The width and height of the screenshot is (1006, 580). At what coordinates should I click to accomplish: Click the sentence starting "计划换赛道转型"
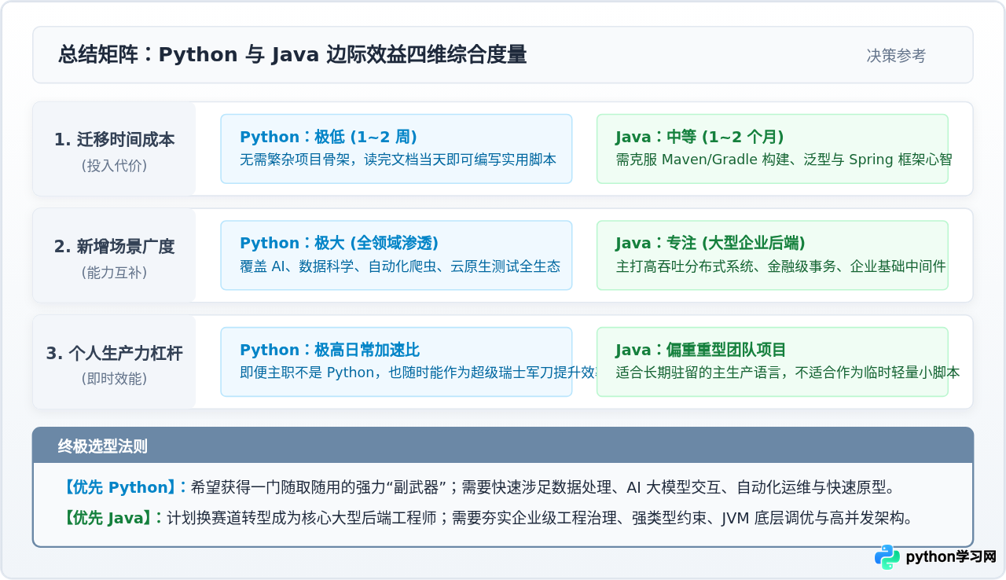pos(539,519)
